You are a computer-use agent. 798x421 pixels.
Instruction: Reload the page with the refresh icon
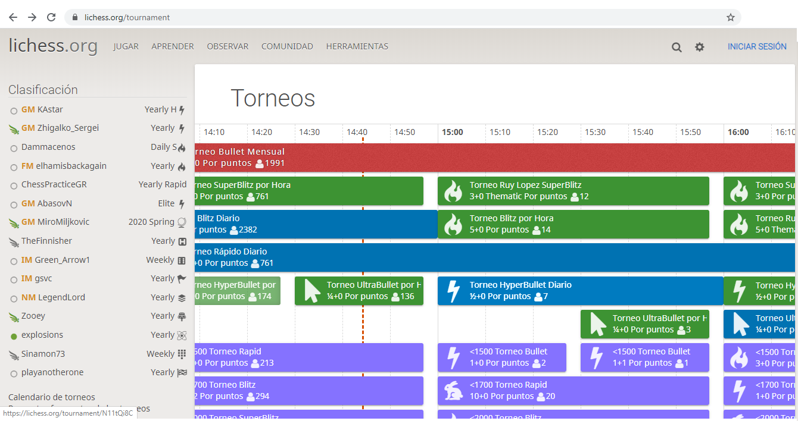click(x=51, y=17)
